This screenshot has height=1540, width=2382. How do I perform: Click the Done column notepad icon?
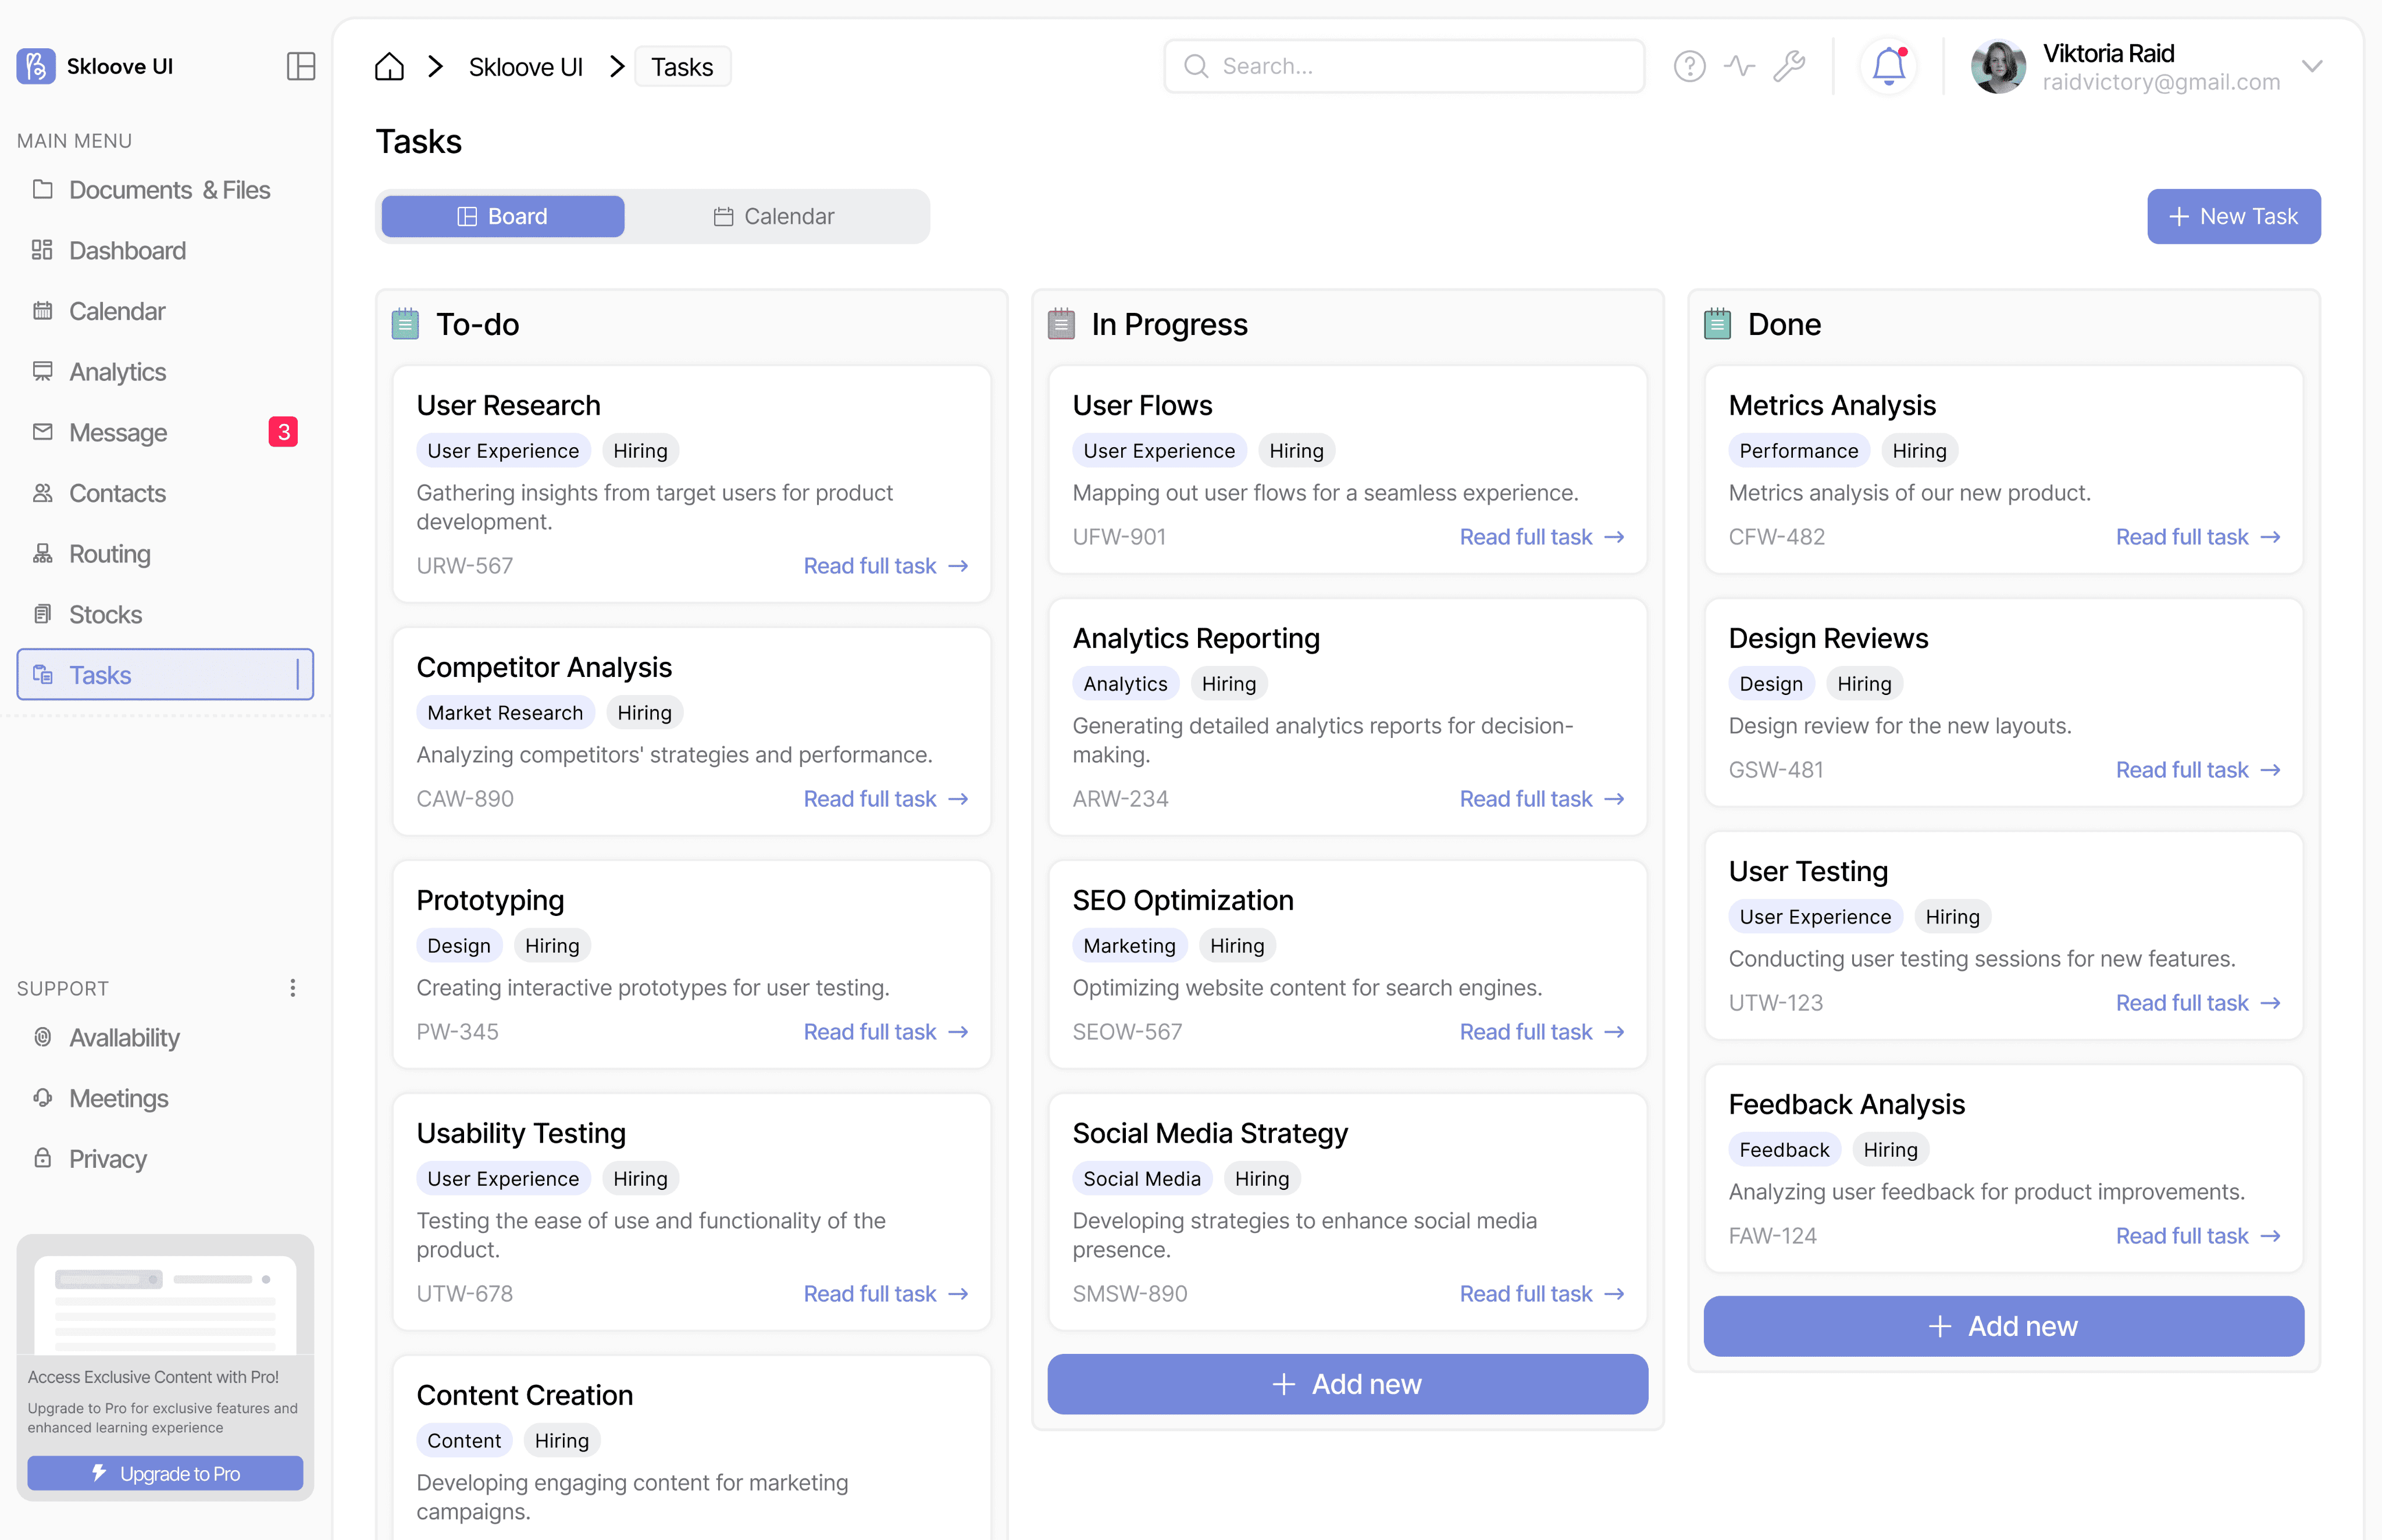(x=1717, y=324)
